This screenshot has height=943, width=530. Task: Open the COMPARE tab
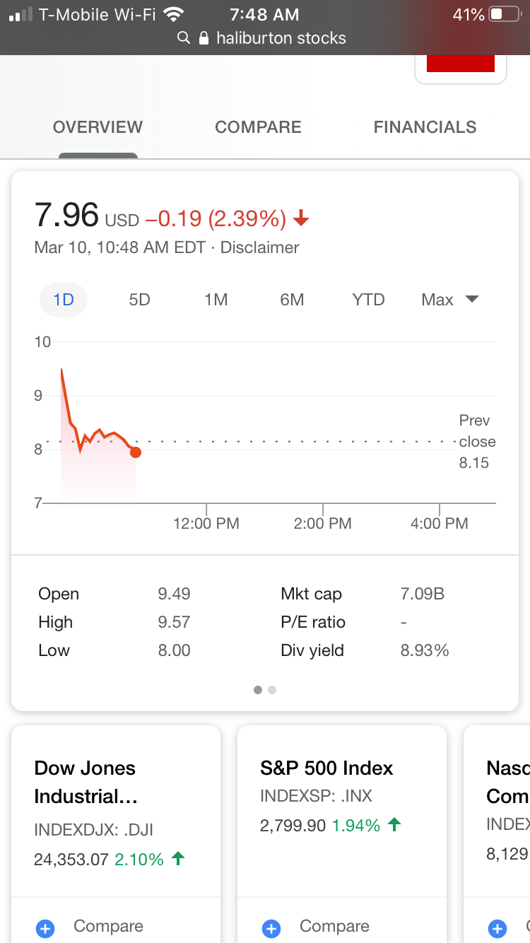(x=258, y=127)
